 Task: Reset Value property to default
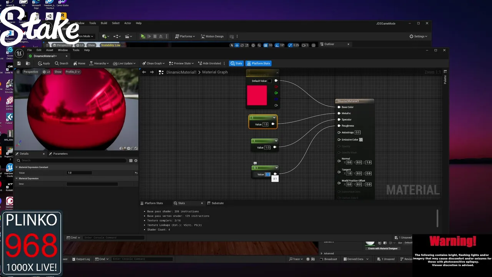click(136, 173)
